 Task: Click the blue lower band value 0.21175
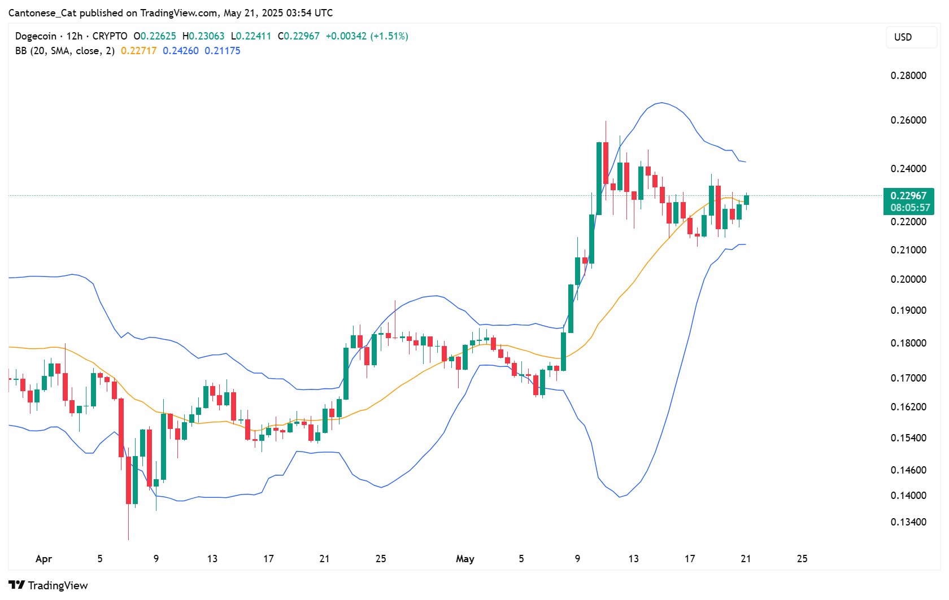point(223,50)
